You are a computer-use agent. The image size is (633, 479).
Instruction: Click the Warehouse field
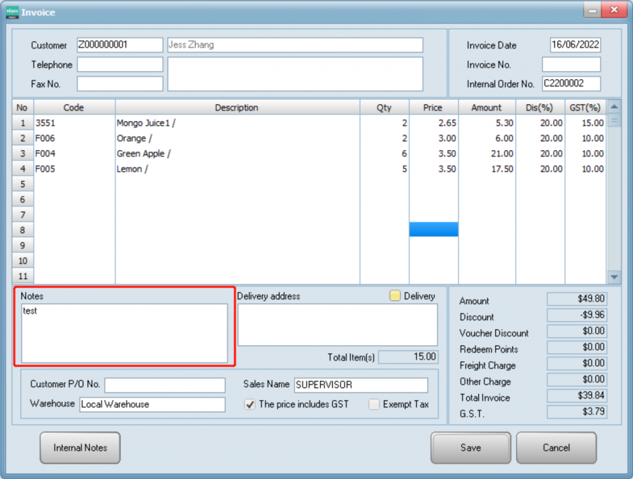point(152,404)
